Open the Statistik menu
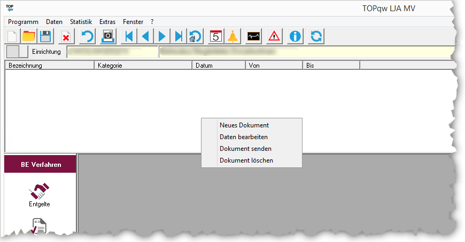 81,22
